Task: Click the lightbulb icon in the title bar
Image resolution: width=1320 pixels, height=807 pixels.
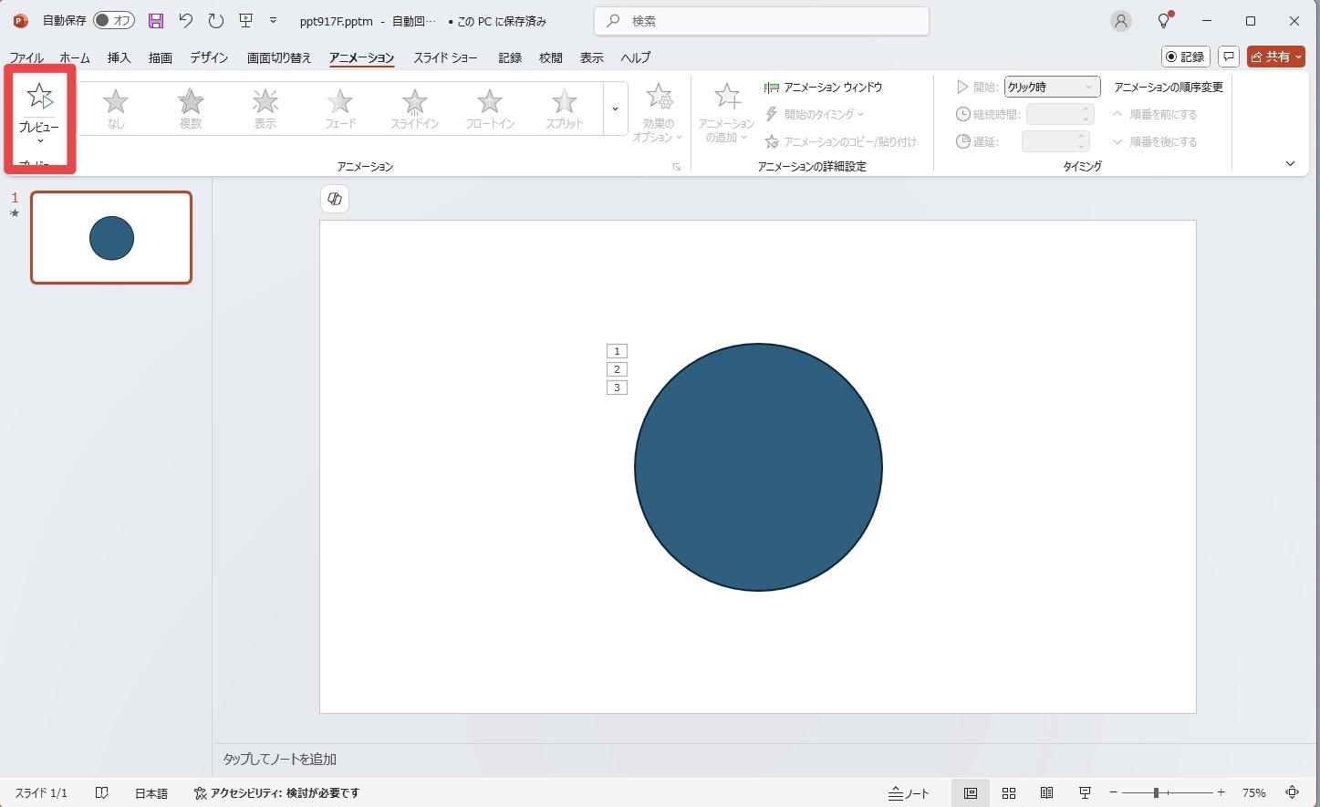Action: point(1164,20)
